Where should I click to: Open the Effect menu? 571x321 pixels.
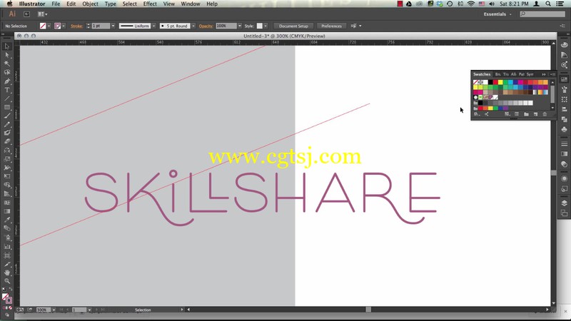(x=150, y=4)
